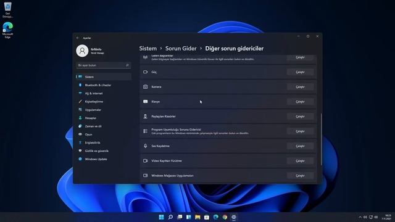Click the Ses Kaydetme microphone icon
This screenshot has width=395, height=222.
146,146
